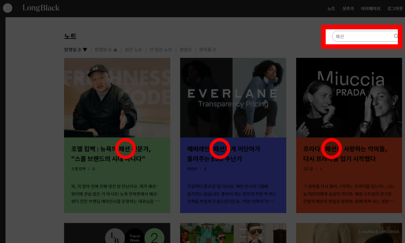Viewport: 405px width, 243px height.
Task: Focus the search field containing 패션
Action: pos(362,36)
